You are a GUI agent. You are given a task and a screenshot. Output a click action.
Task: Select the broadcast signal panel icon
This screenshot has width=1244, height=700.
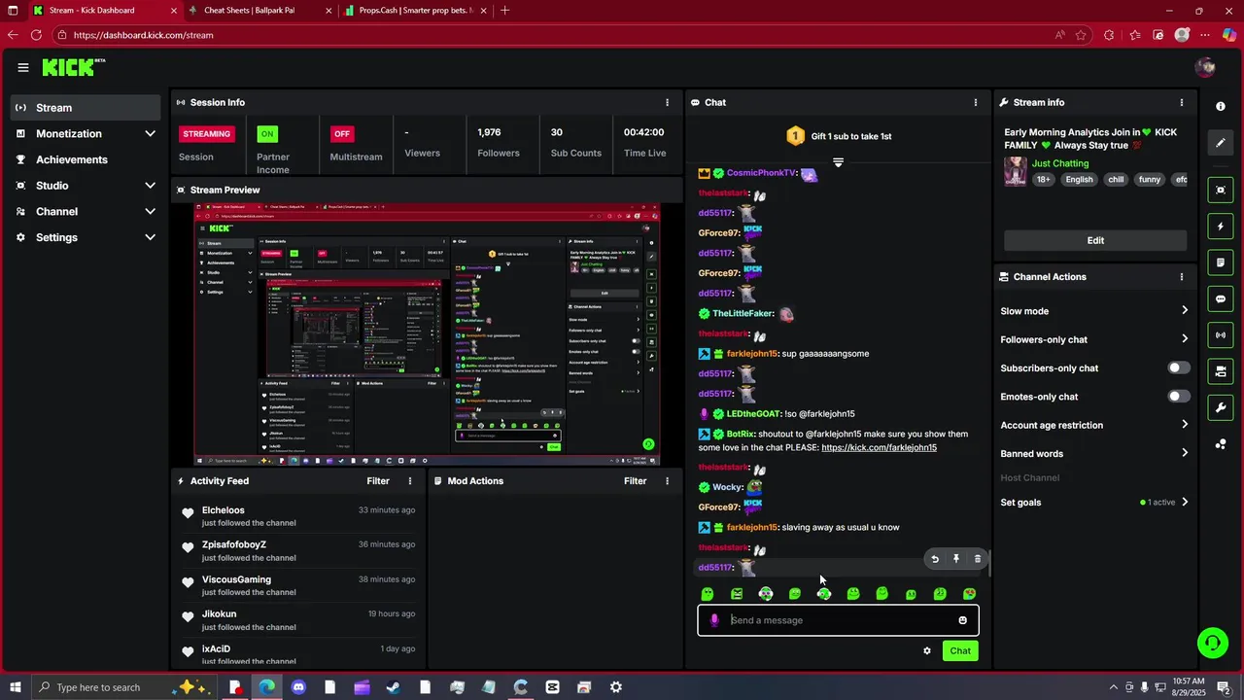click(x=1221, y=335)
